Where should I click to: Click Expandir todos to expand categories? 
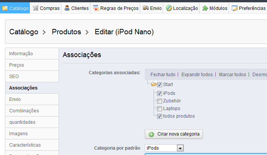[197, 74]
